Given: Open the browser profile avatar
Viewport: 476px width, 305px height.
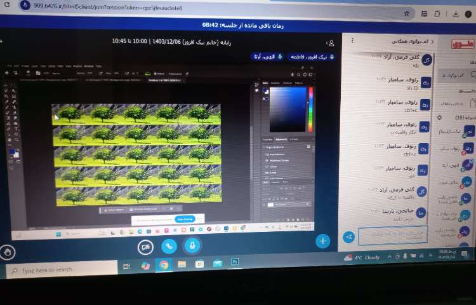Looking at the screenshot, I should (x=468, y=14).
